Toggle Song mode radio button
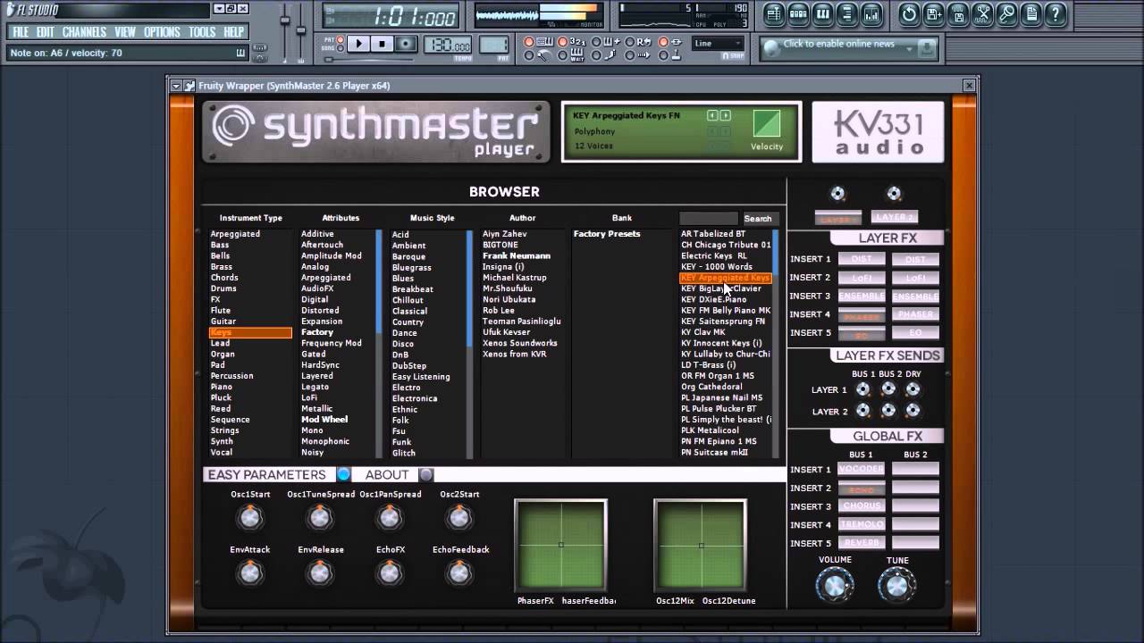 click(339, 48)
